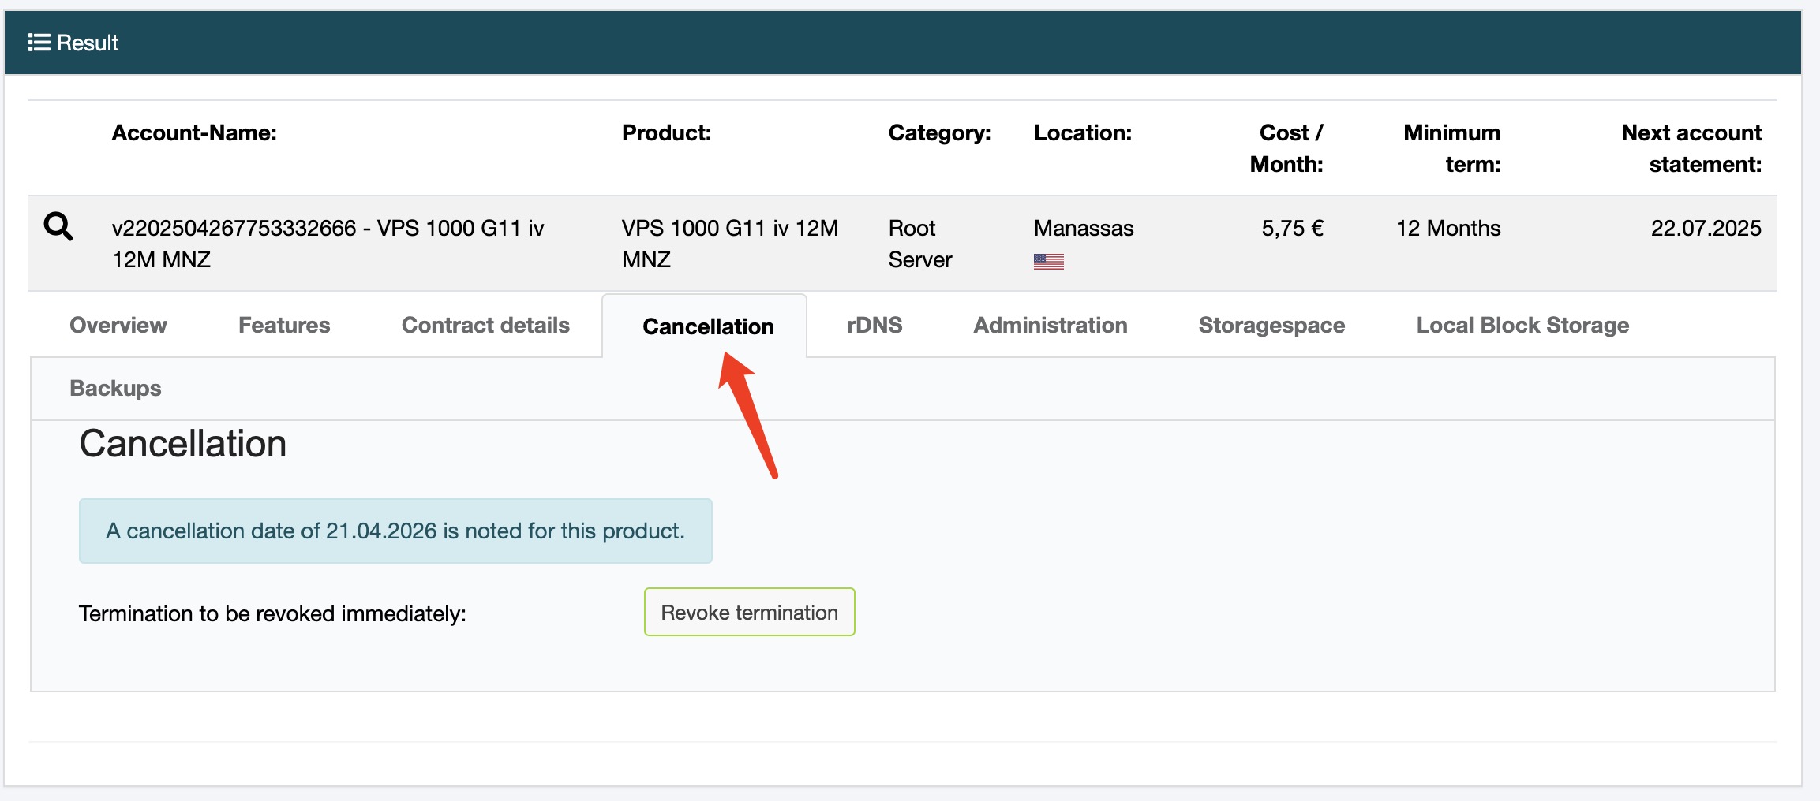The height and width of the screenshot is (801, 1820).
Task: Open the Overview tab
Action: pyautogui.click(x=118, y=326)
